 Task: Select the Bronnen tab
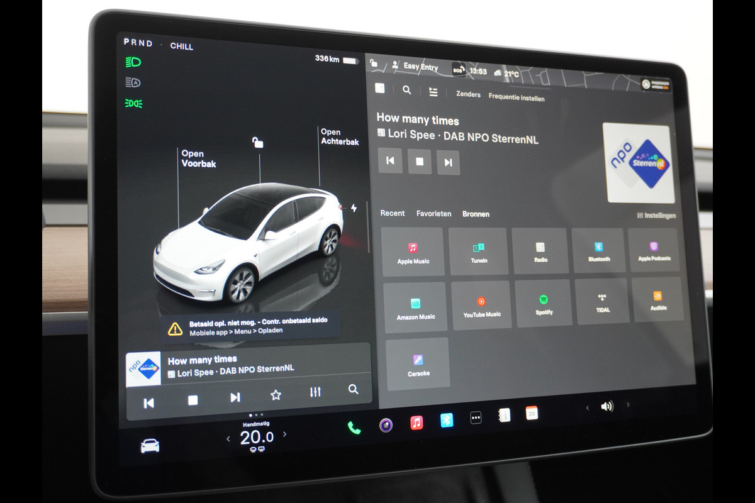click(476, 214)
